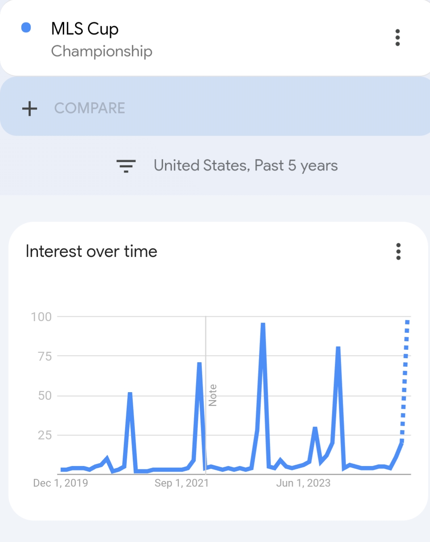Open the MLS Cup term options menu
430x542 pixels.
click(x=397, y=38)
